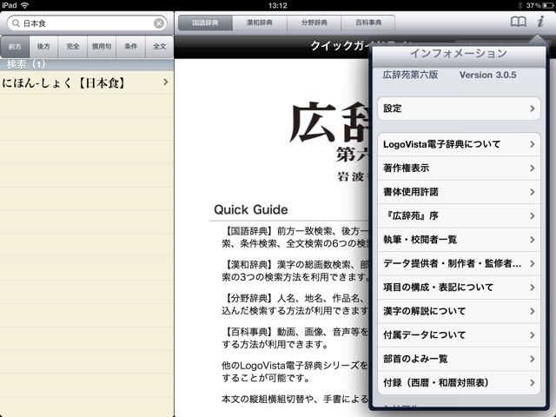
Task: Open the book/bookmarks icon in top bar
Action: coord(518,22)
